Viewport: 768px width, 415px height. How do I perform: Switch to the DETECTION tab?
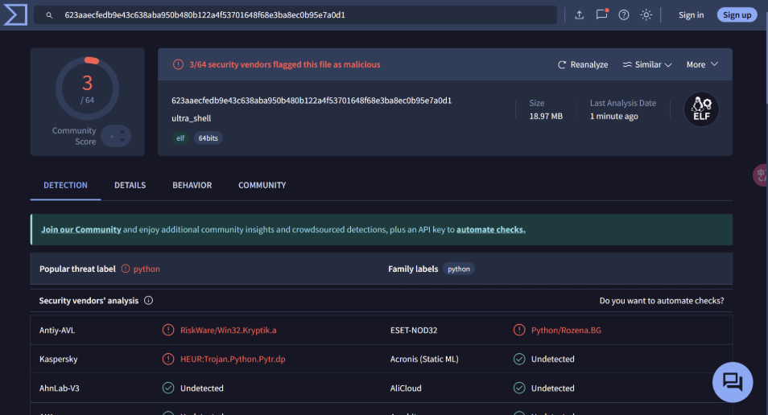66,185
